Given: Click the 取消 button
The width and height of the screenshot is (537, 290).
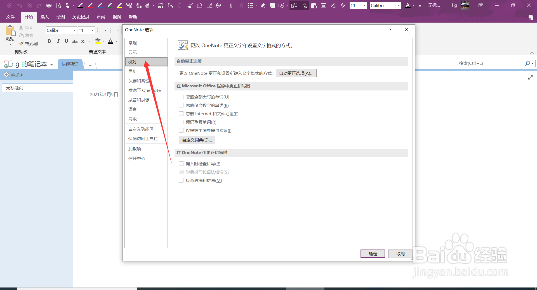Looking at the screenshot, I should [x=400, y=254].
